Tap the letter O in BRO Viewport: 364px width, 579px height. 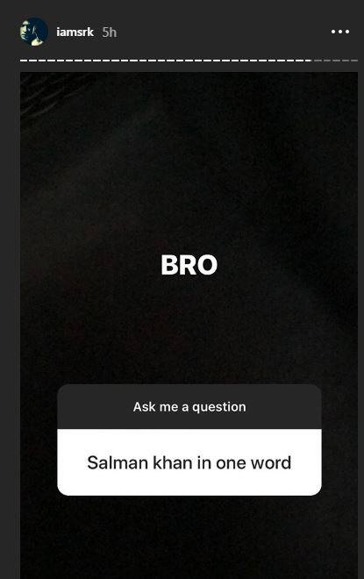(x=207, y=265)
